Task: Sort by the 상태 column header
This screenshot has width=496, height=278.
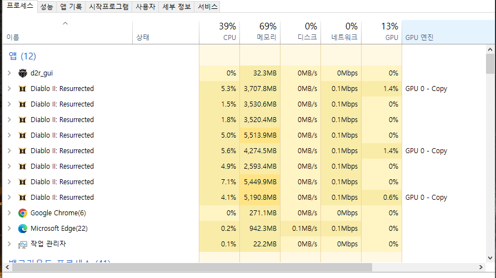Action: [166, 33]
